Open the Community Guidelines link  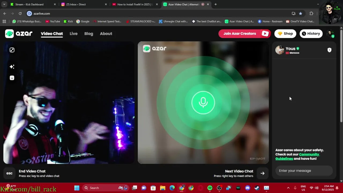(297, 156)
